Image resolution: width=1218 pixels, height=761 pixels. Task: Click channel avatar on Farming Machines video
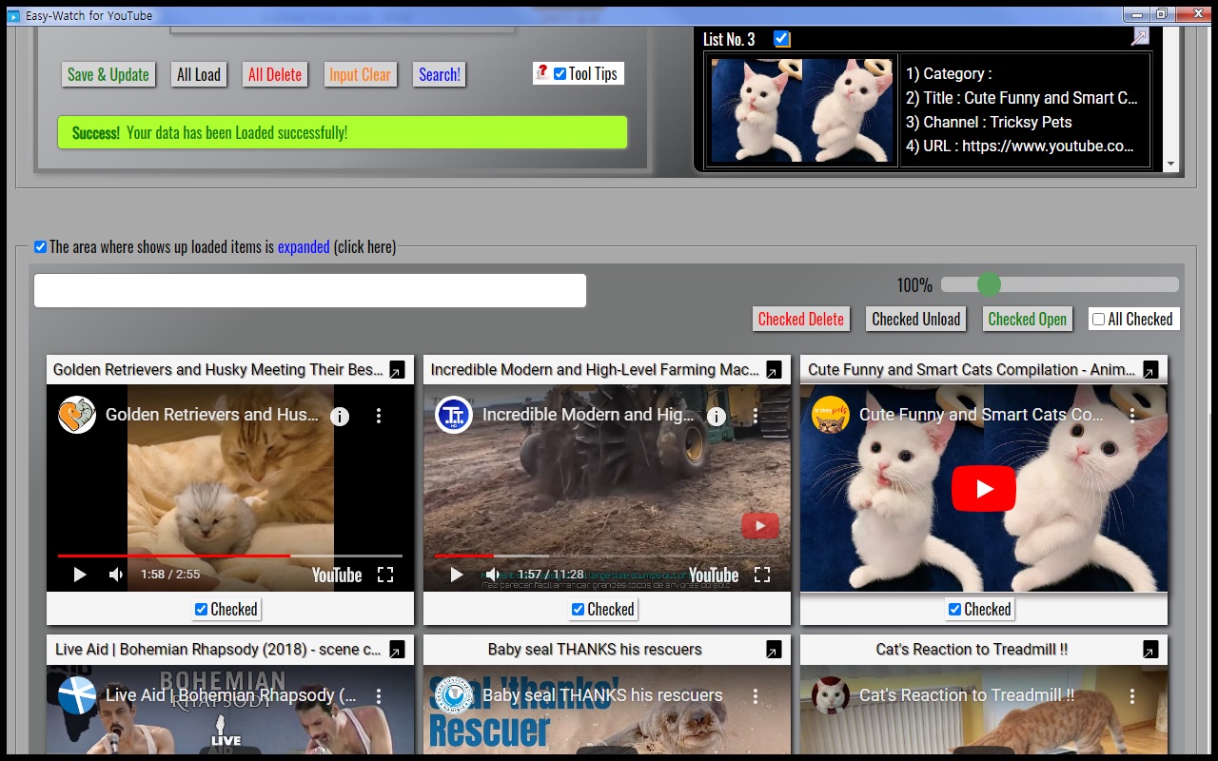point(454,416)
